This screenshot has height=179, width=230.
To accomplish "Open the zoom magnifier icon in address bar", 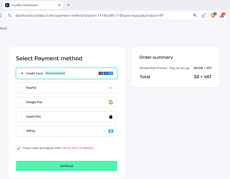I will [x=195, y=15].
